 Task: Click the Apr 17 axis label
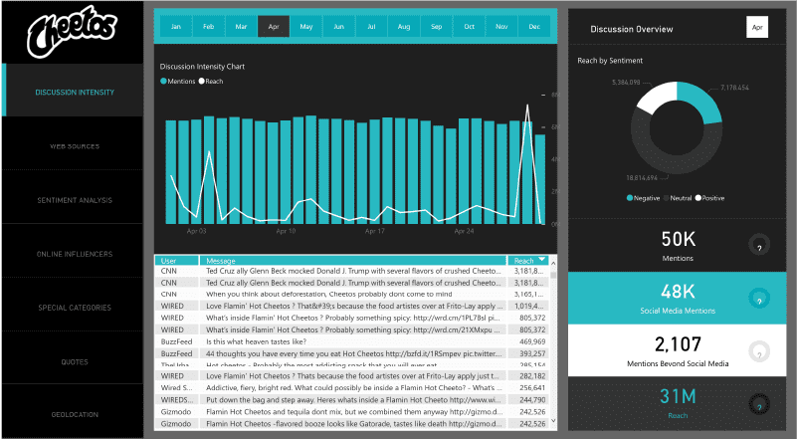point(374,231)
